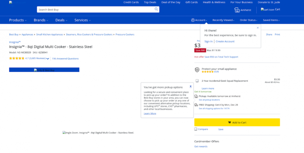The image size is (304, 153).
Task: Click the protection plan stars rating
Action: 207,71
